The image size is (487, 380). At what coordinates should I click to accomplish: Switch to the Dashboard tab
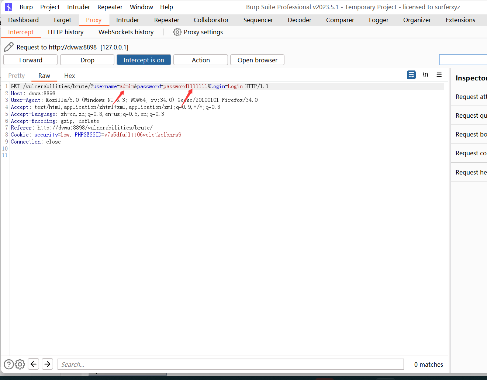[23, 20]
